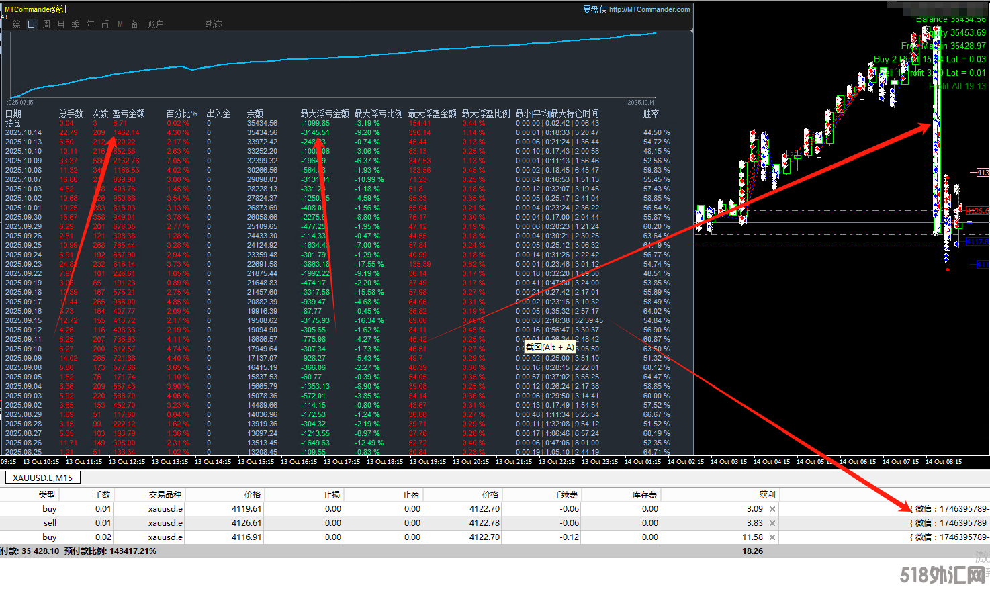
Task: Click the 交易品种 symbol column header
Action: point(165,494)
